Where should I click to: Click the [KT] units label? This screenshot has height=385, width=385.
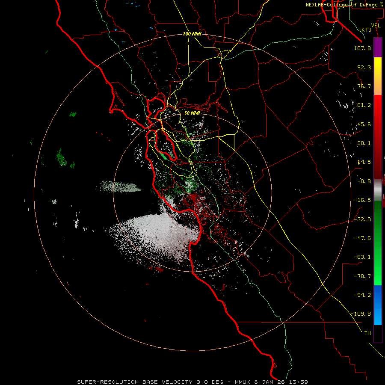point(365,30)
